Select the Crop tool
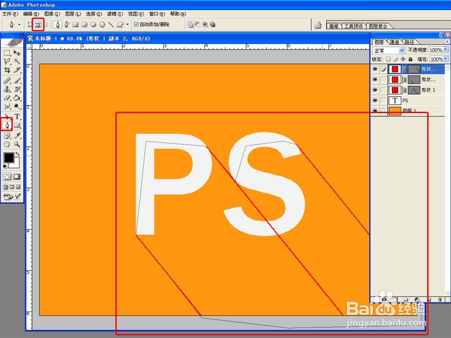 [7, 70]
